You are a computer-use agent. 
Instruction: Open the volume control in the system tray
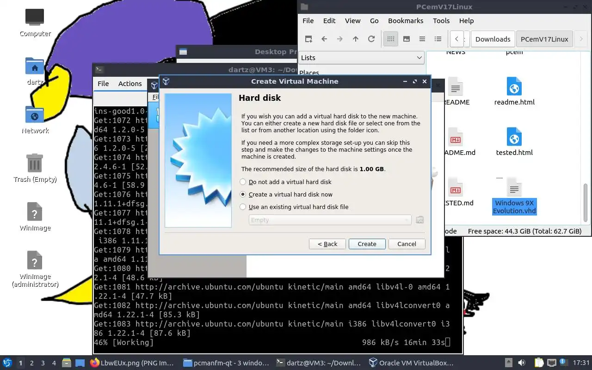[521, 363]
